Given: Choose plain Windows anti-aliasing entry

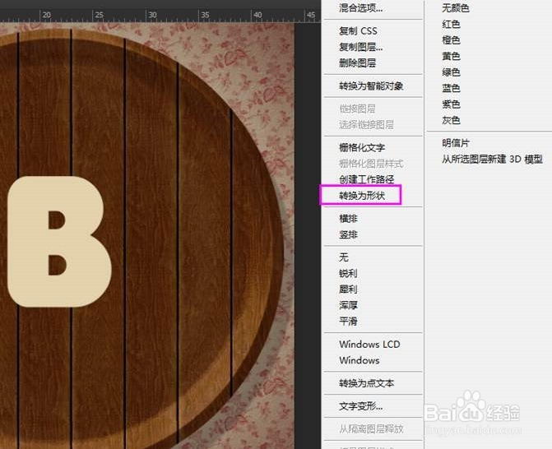Looking at the screenshot, I should 359,360.
